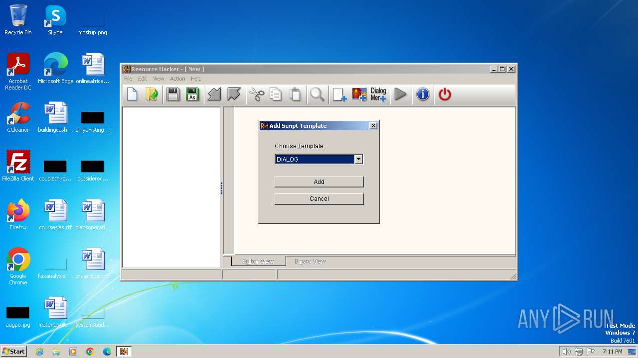The image size is (638, 358).
Task: Open the Help menu
Action: coord(196,79)
